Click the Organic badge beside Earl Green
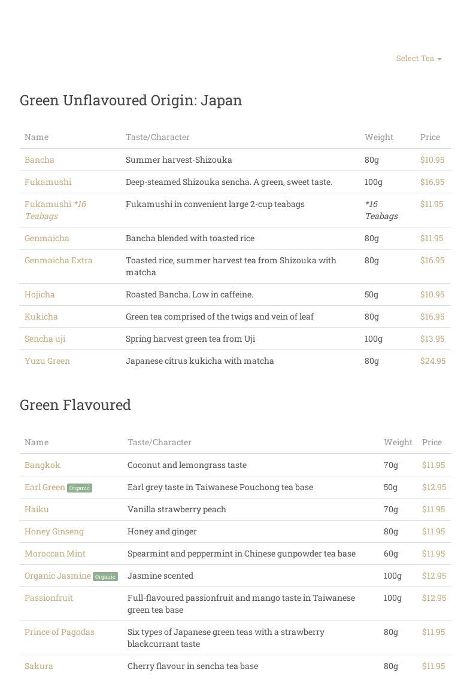470x681 pixels. point(80,488)
